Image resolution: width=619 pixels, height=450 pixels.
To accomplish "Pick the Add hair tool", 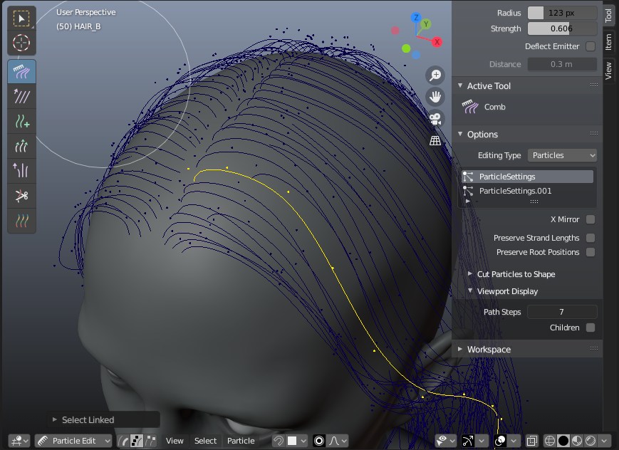I will [x=21, y=121].
